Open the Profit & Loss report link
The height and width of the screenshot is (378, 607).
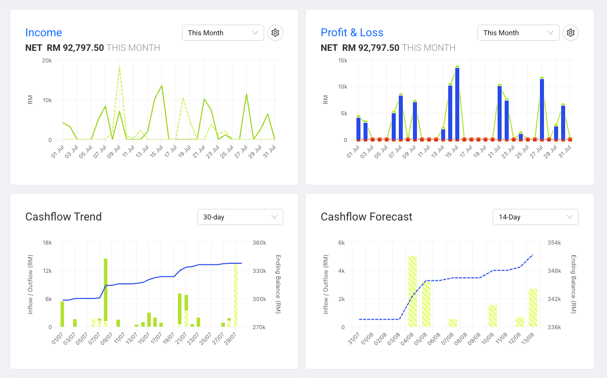pyautogui.click(x=352, y=33)
